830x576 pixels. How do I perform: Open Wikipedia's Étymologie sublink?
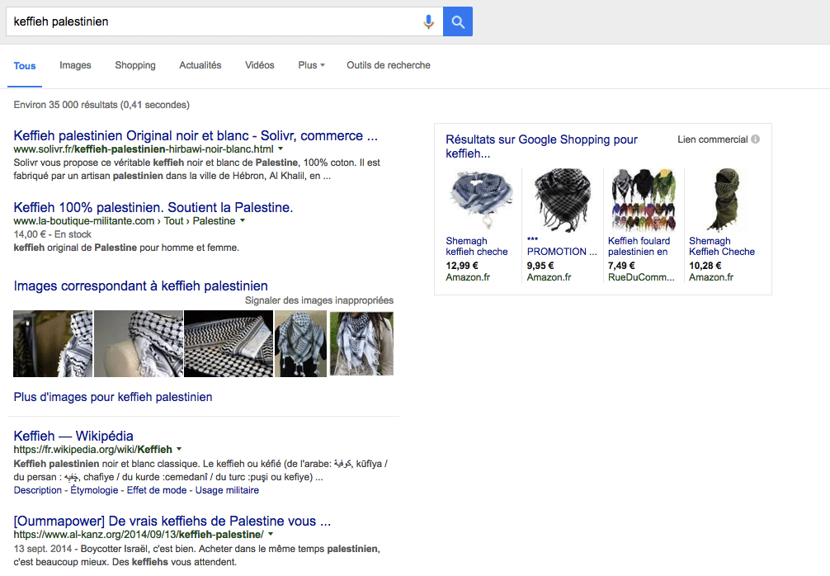(93, 490)
